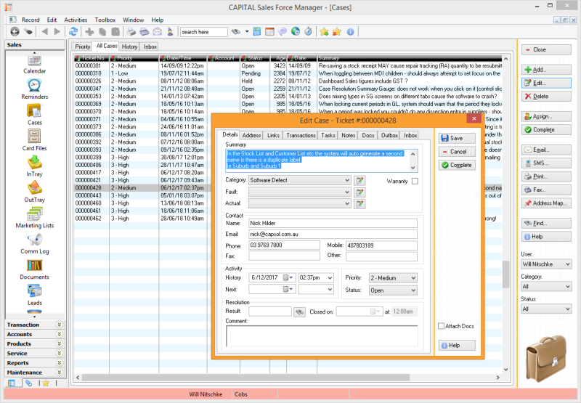Image resolution: width=581 pixels, height=403 pixels.
Task: Click Complete in the Edit Case dialog
Action: 457,166
